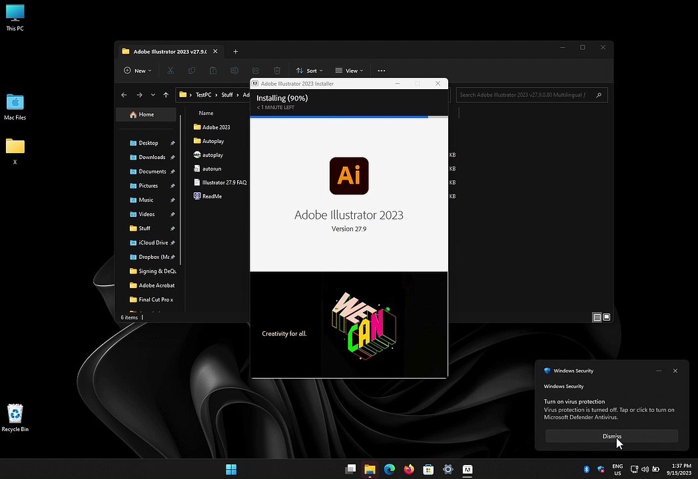Open Music in File Explorer sidebar
This screenshot has height=479, width=698.
[x=146, y=200]
